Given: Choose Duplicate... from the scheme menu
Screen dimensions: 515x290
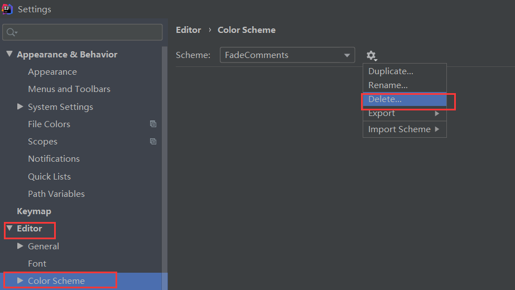Looking at the screenshot, I should (405, 71).
